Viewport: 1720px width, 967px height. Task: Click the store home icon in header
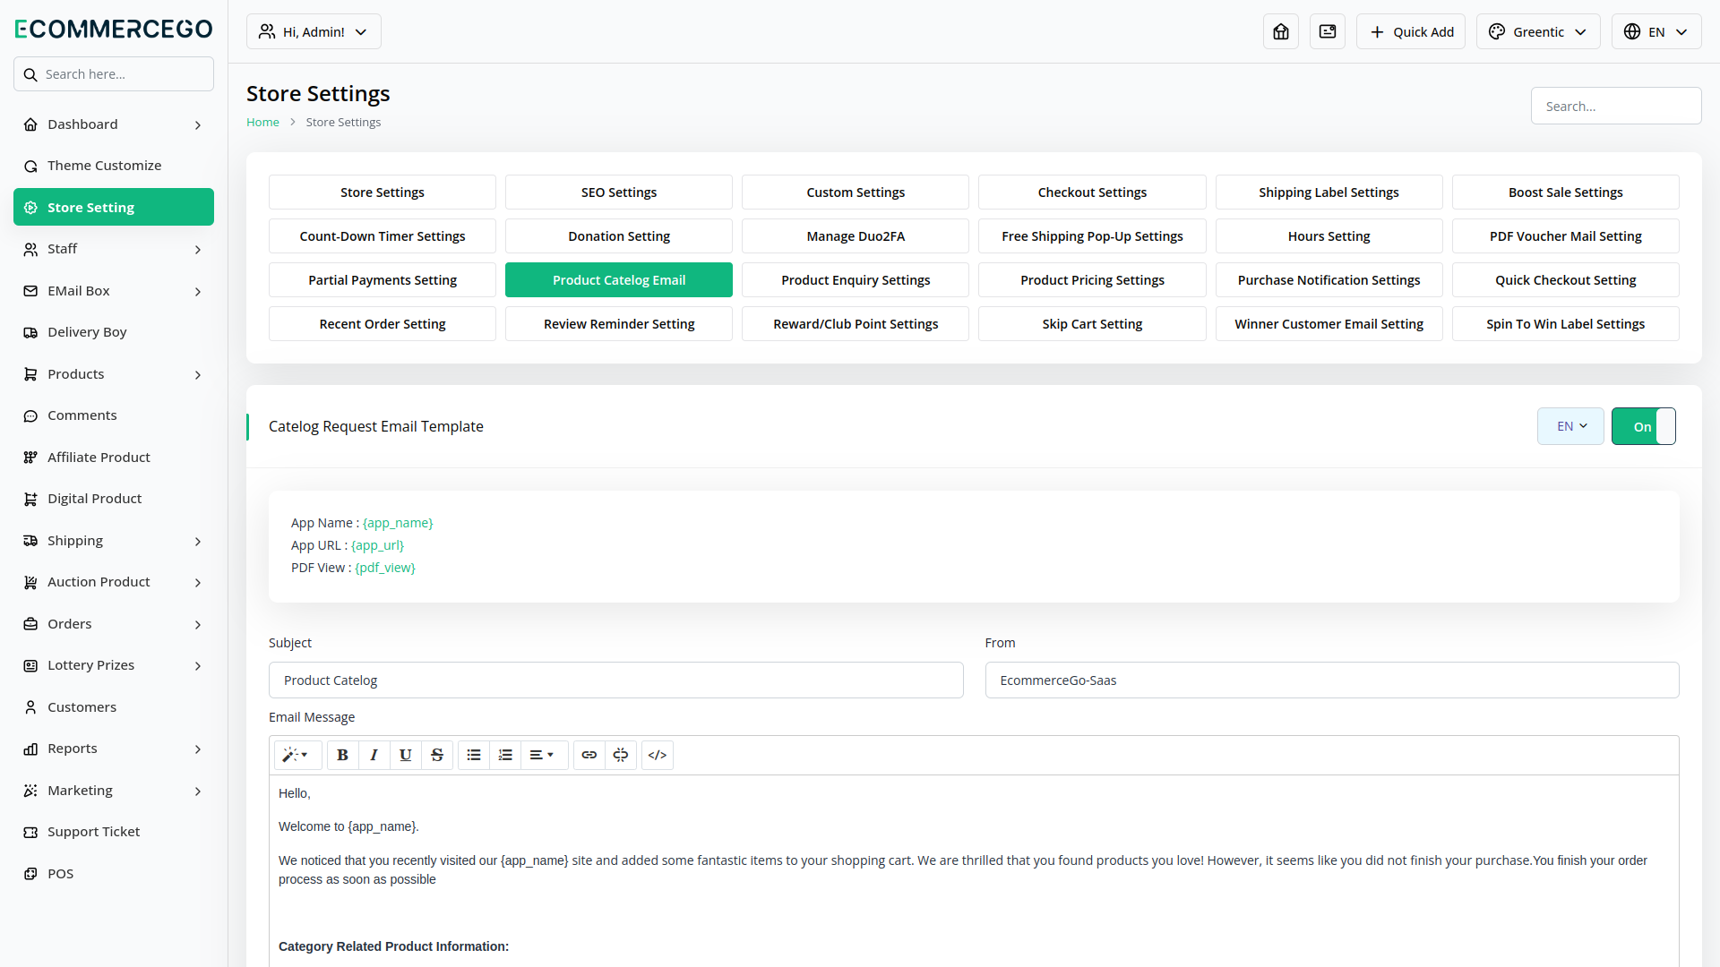coord(1281,31)
